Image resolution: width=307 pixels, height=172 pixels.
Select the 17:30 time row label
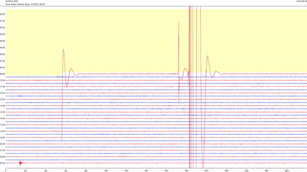coord(2,125)
